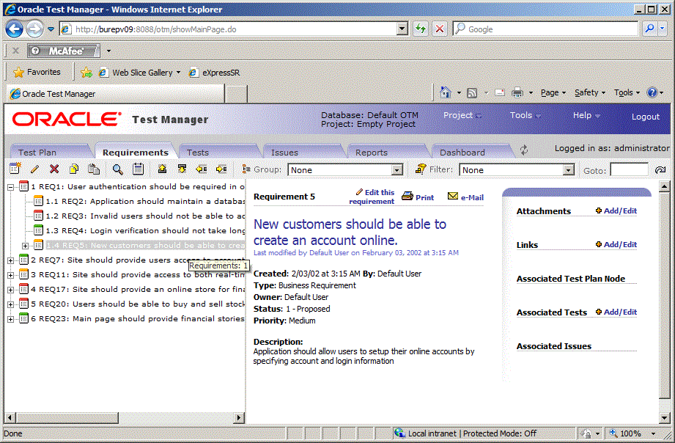
Task: Expand the REQ11 tree node
Action: coord(11,275)
